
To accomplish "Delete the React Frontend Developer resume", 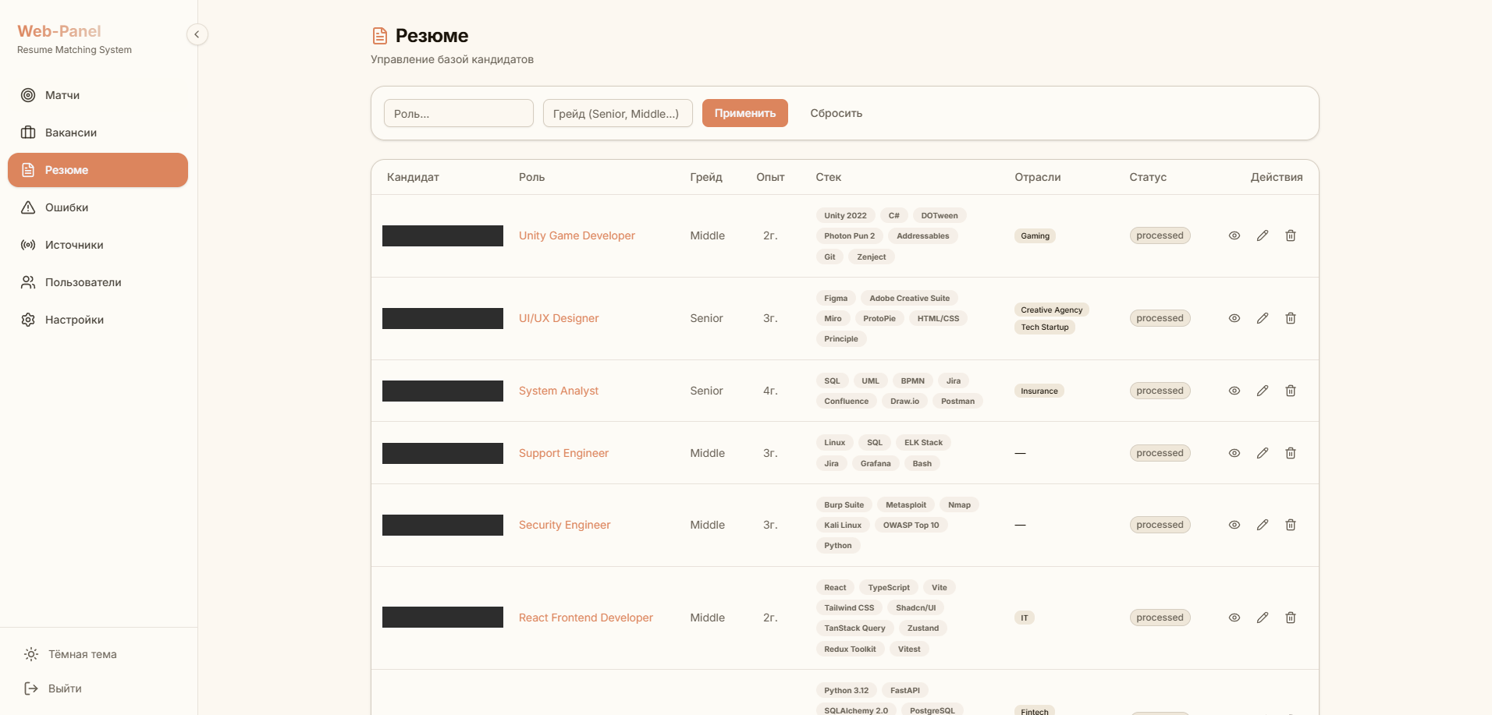I will click(x=1291, y=618).
